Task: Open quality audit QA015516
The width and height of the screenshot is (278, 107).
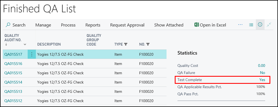Action: tap(13, 64)
